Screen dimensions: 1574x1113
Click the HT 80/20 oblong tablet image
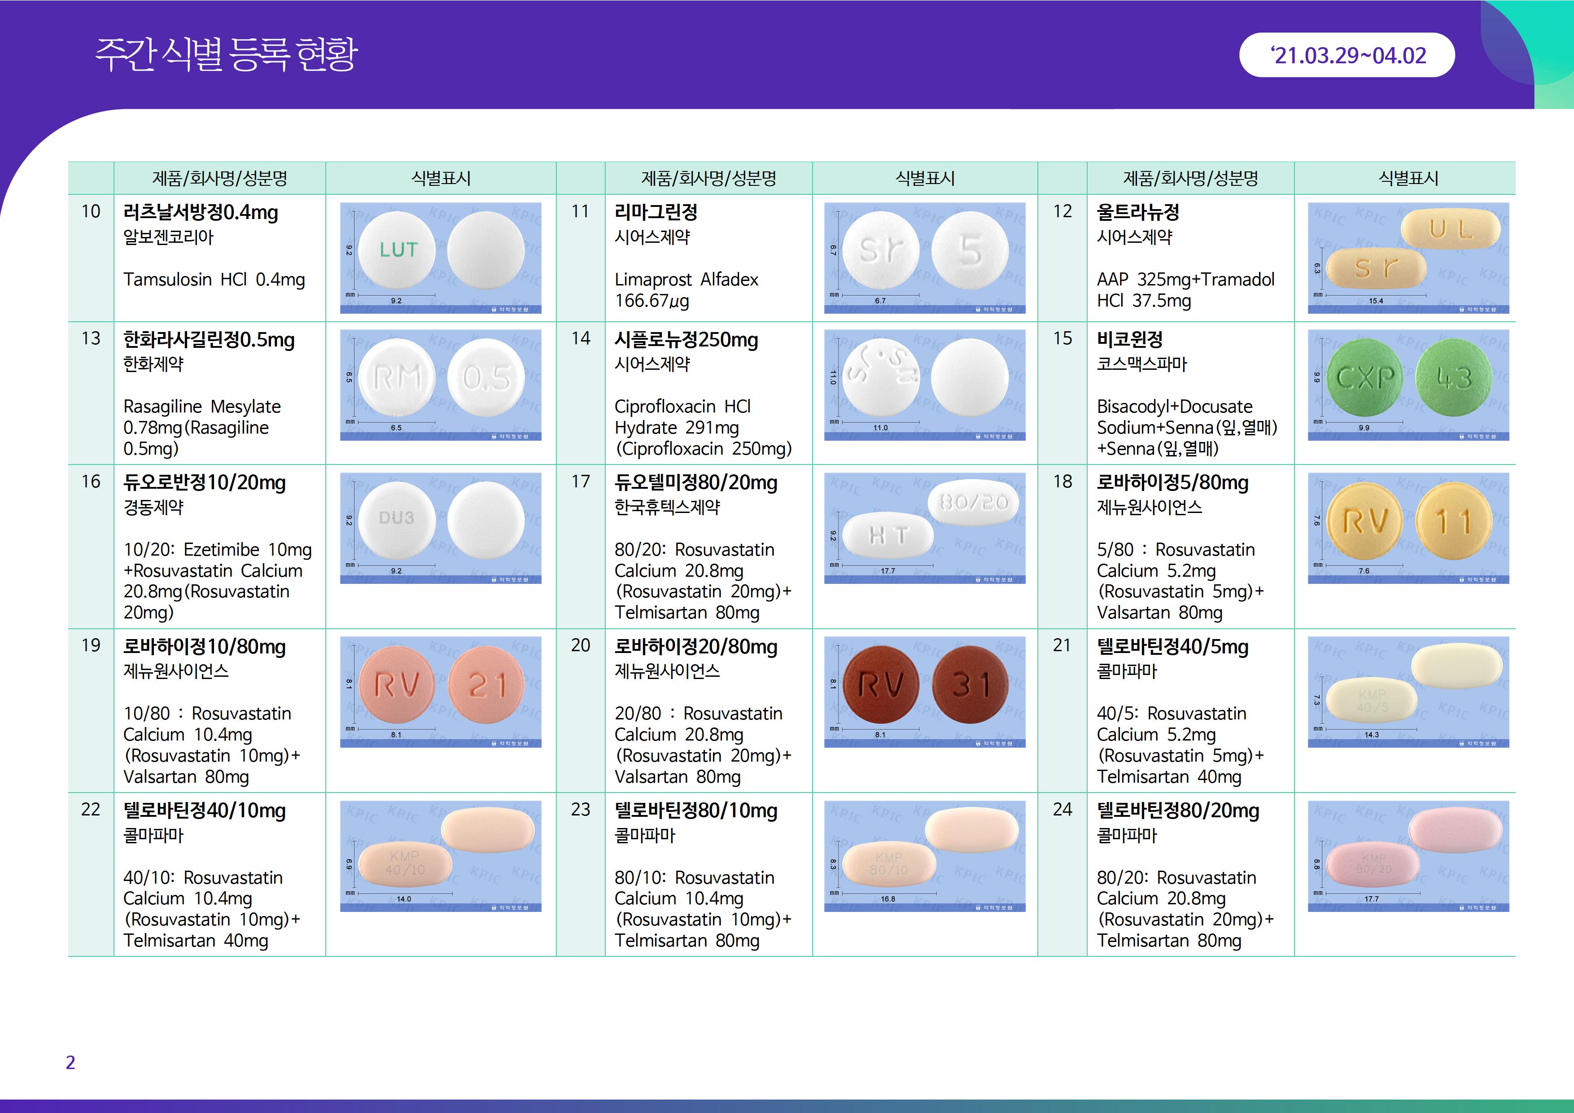(x=924, y=527)
